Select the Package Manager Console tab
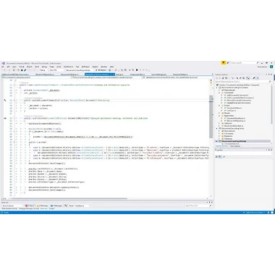Image resolution: width=275 pixels, height=275 pixels. point(29,208)
